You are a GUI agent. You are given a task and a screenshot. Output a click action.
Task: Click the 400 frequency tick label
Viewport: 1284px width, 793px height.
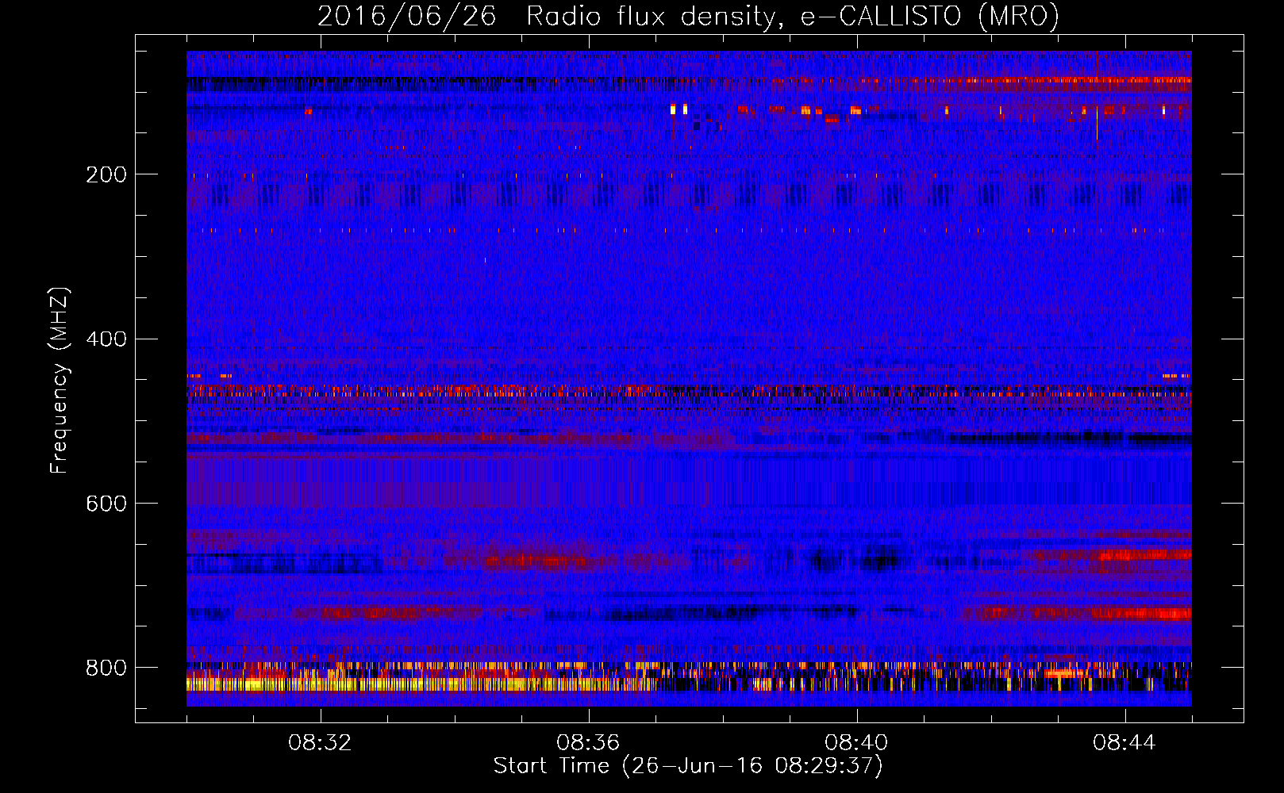(x=106, y=339)
